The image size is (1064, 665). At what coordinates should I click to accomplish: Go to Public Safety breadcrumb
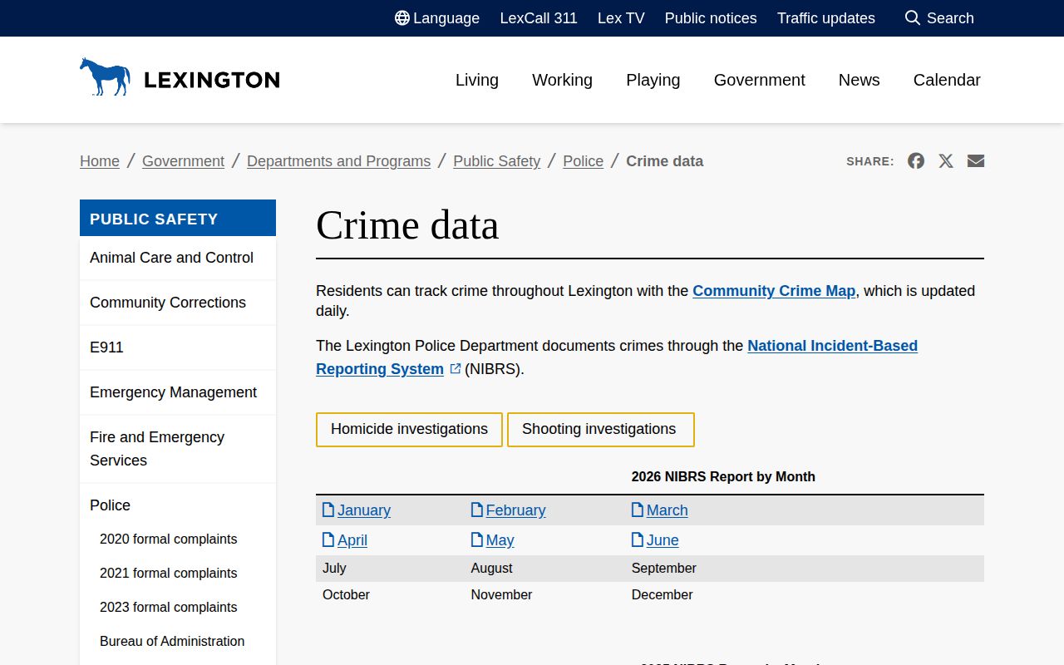[x=496, y=161]
